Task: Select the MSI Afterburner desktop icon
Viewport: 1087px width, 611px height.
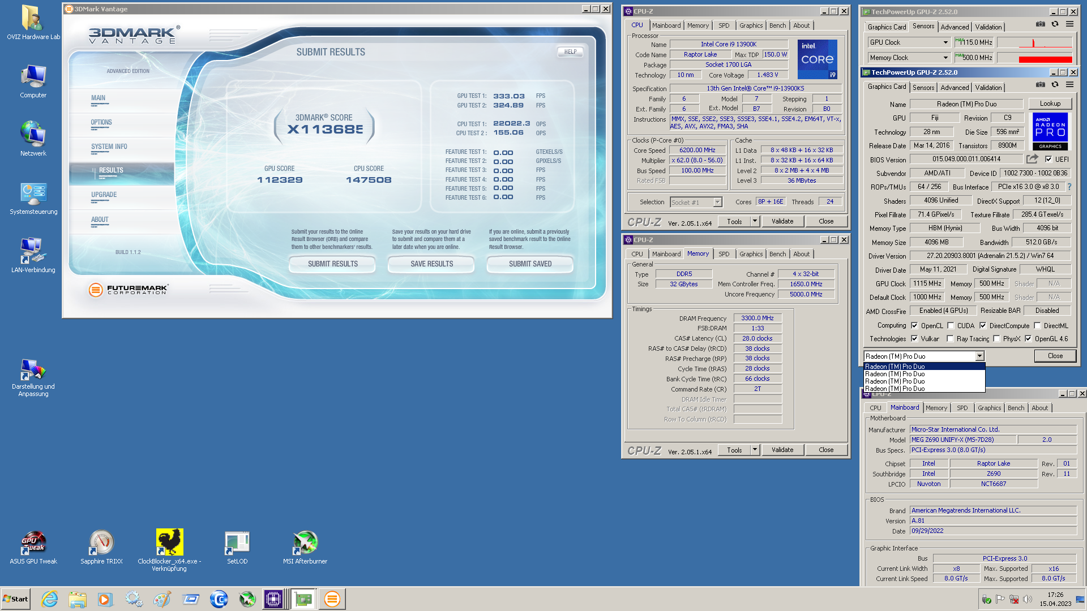Action: (305, 548)
